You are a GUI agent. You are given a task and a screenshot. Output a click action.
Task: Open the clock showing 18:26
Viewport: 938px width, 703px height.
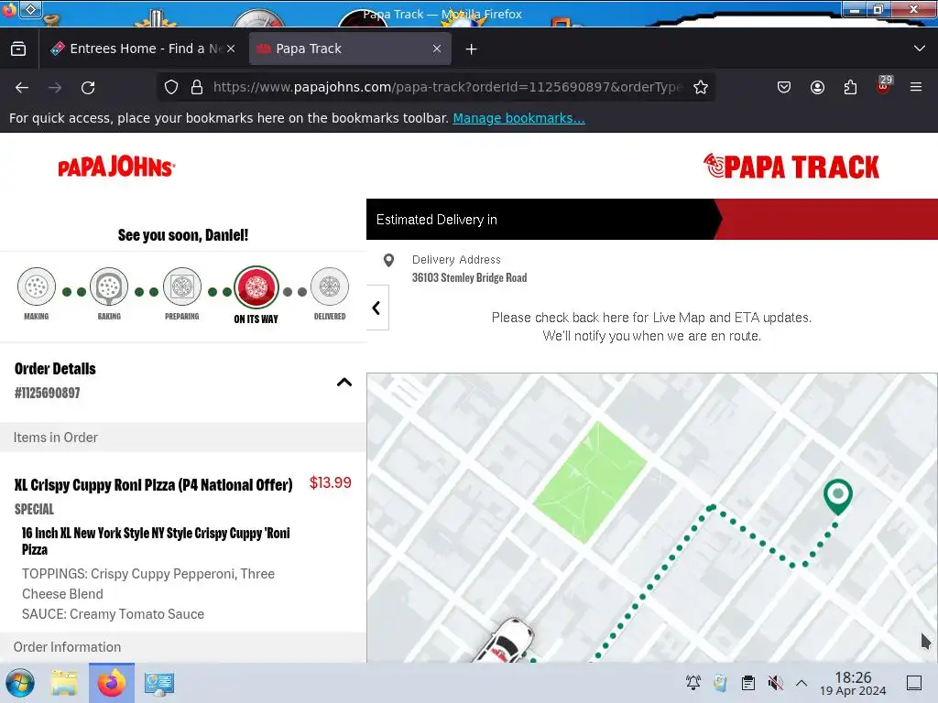[x=853, y=683]
